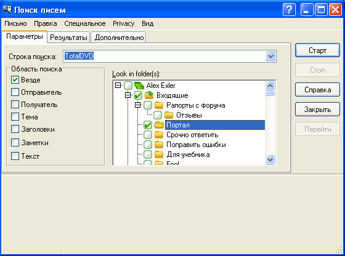Click the Закрыть button

coord(317,110)
